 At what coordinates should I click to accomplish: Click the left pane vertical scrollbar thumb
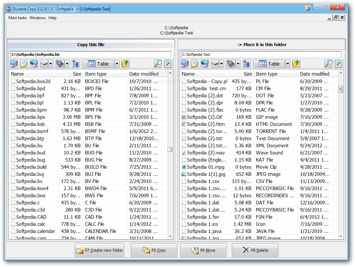(170, 150)
